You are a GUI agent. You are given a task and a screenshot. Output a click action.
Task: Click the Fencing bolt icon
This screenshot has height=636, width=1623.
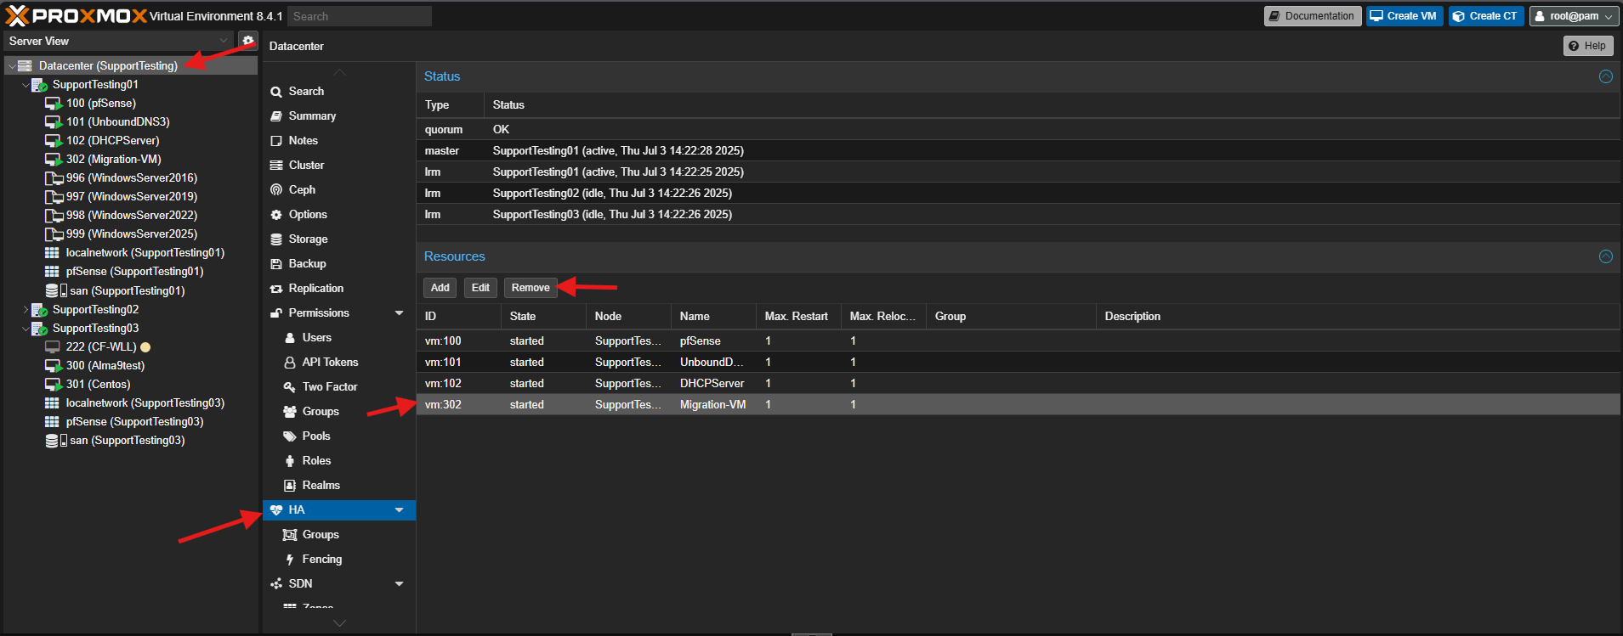pos(290,560)
